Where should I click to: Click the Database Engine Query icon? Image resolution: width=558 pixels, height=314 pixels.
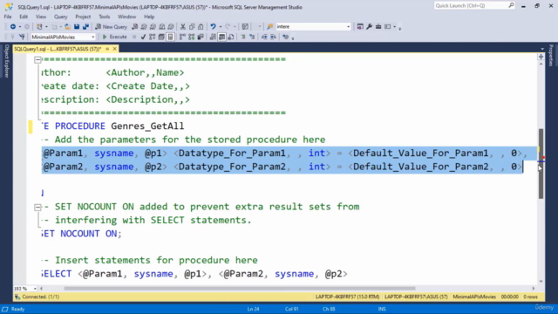pos(135,27)
